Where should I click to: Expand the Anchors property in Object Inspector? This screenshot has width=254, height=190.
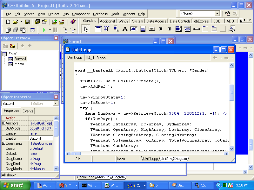[4, 123]
